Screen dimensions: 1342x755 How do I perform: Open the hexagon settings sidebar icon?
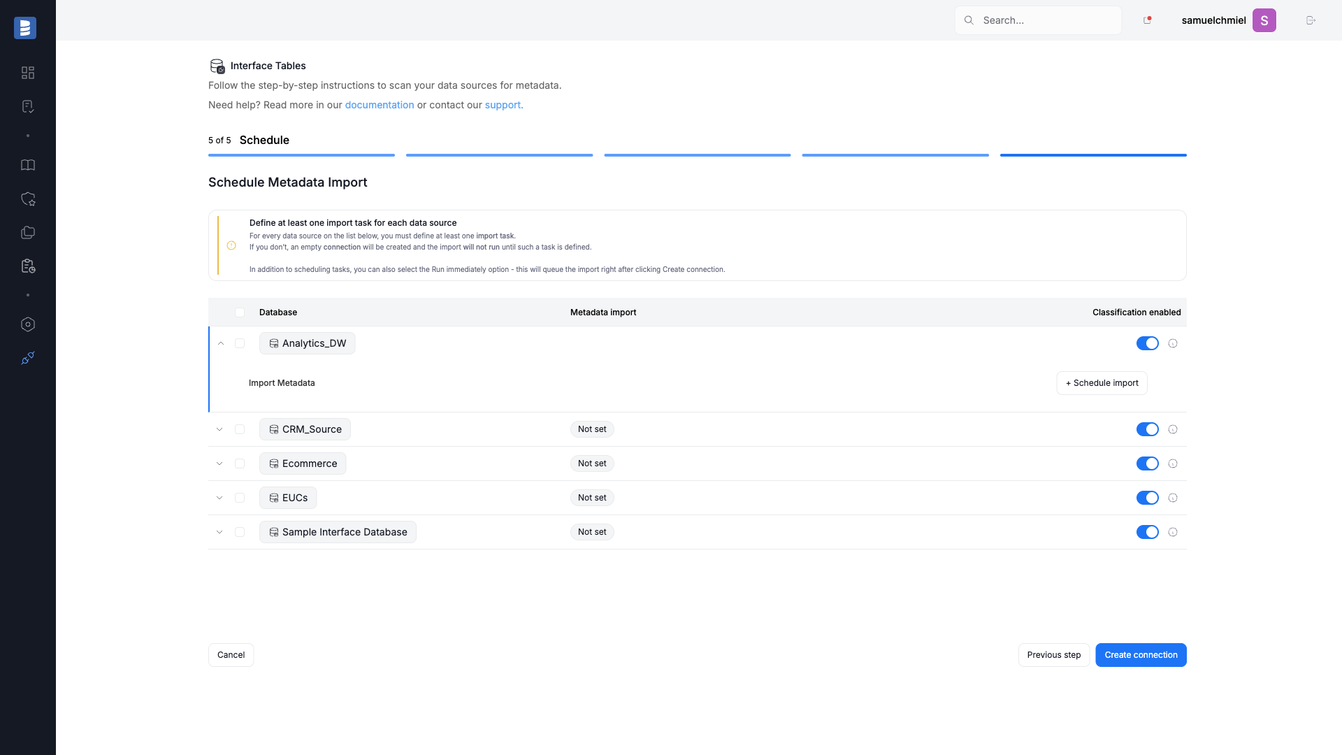click(x=28, y=324)
